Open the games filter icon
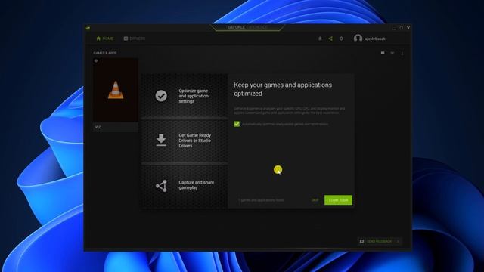Viewport: 484px width, 272px height. click(x=392, y=53)
